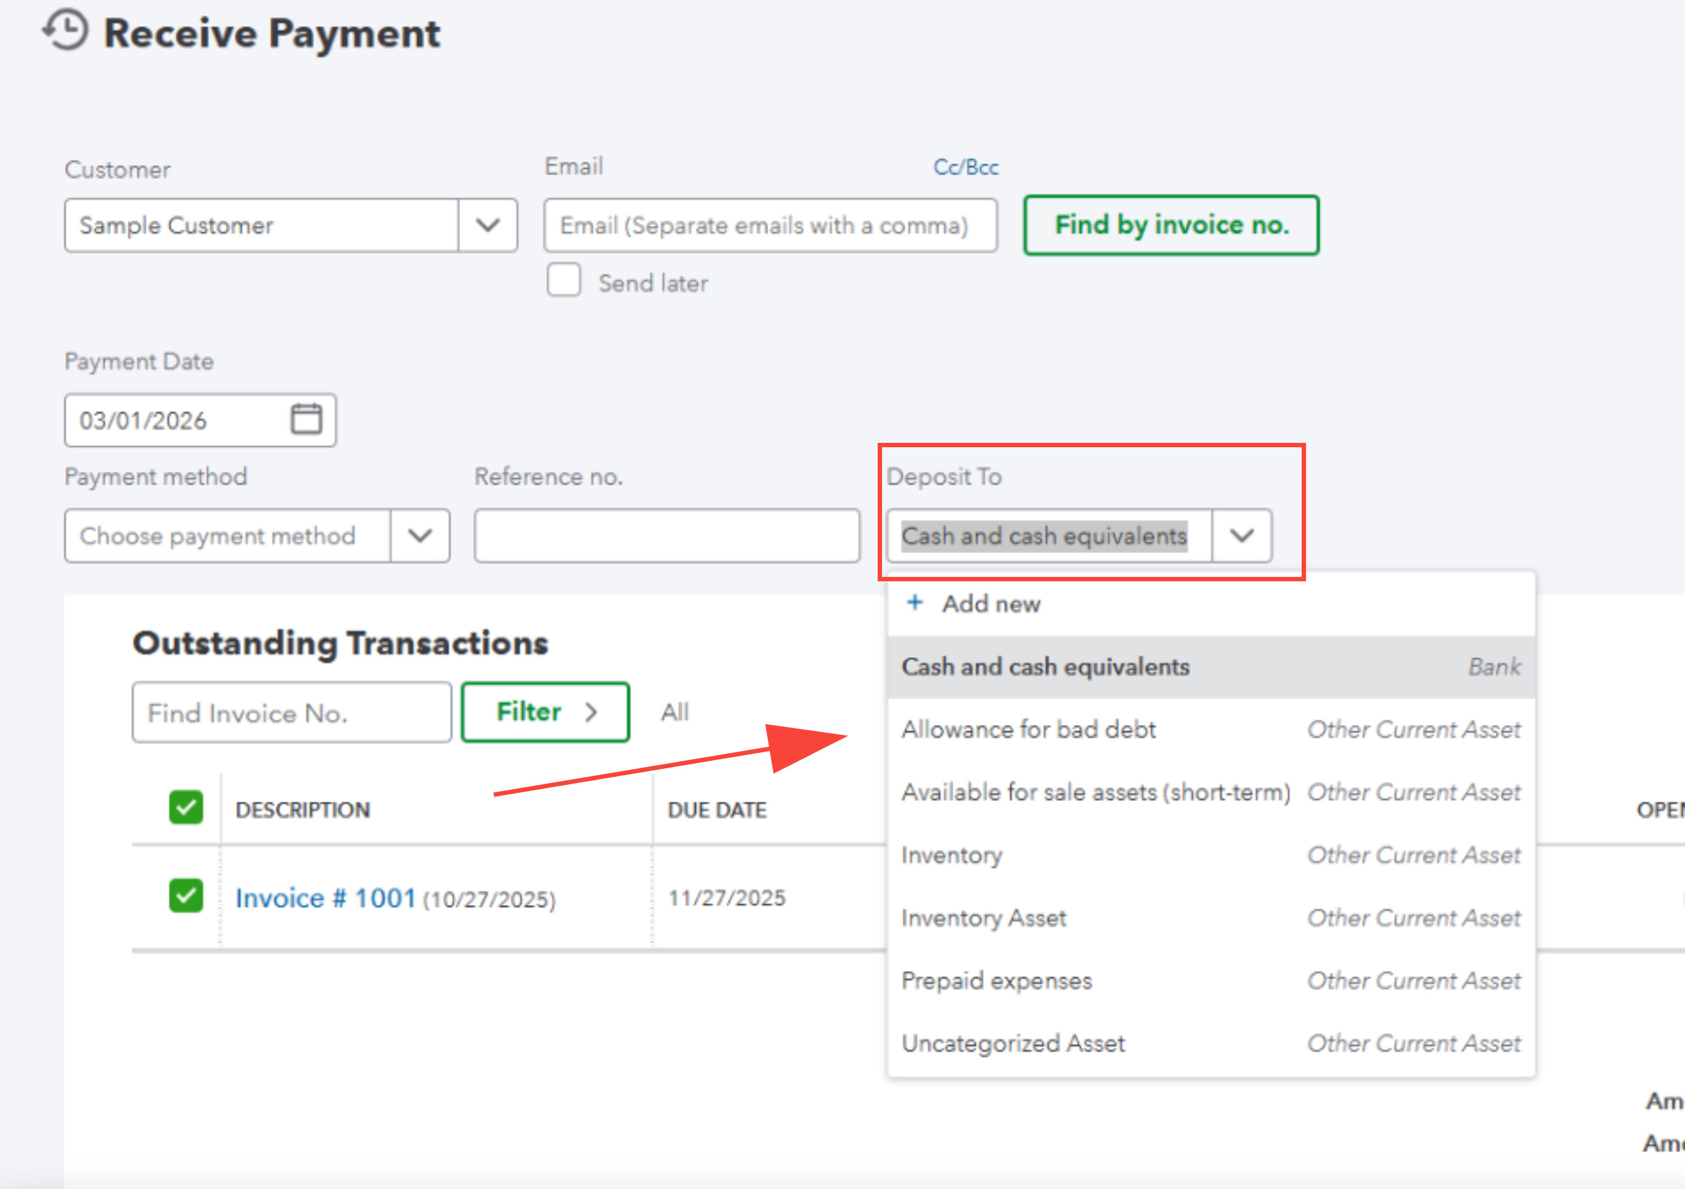Uncheck the Invoice # 1001 row checkbox

tap(186, 896)
